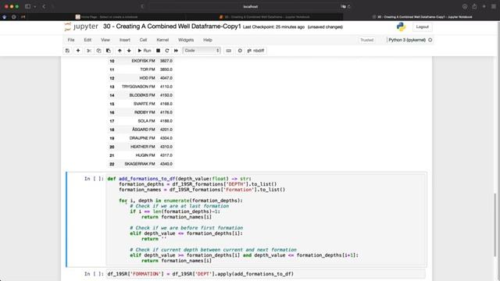
Task: Open Safari downloads icon
Action: 465,6
